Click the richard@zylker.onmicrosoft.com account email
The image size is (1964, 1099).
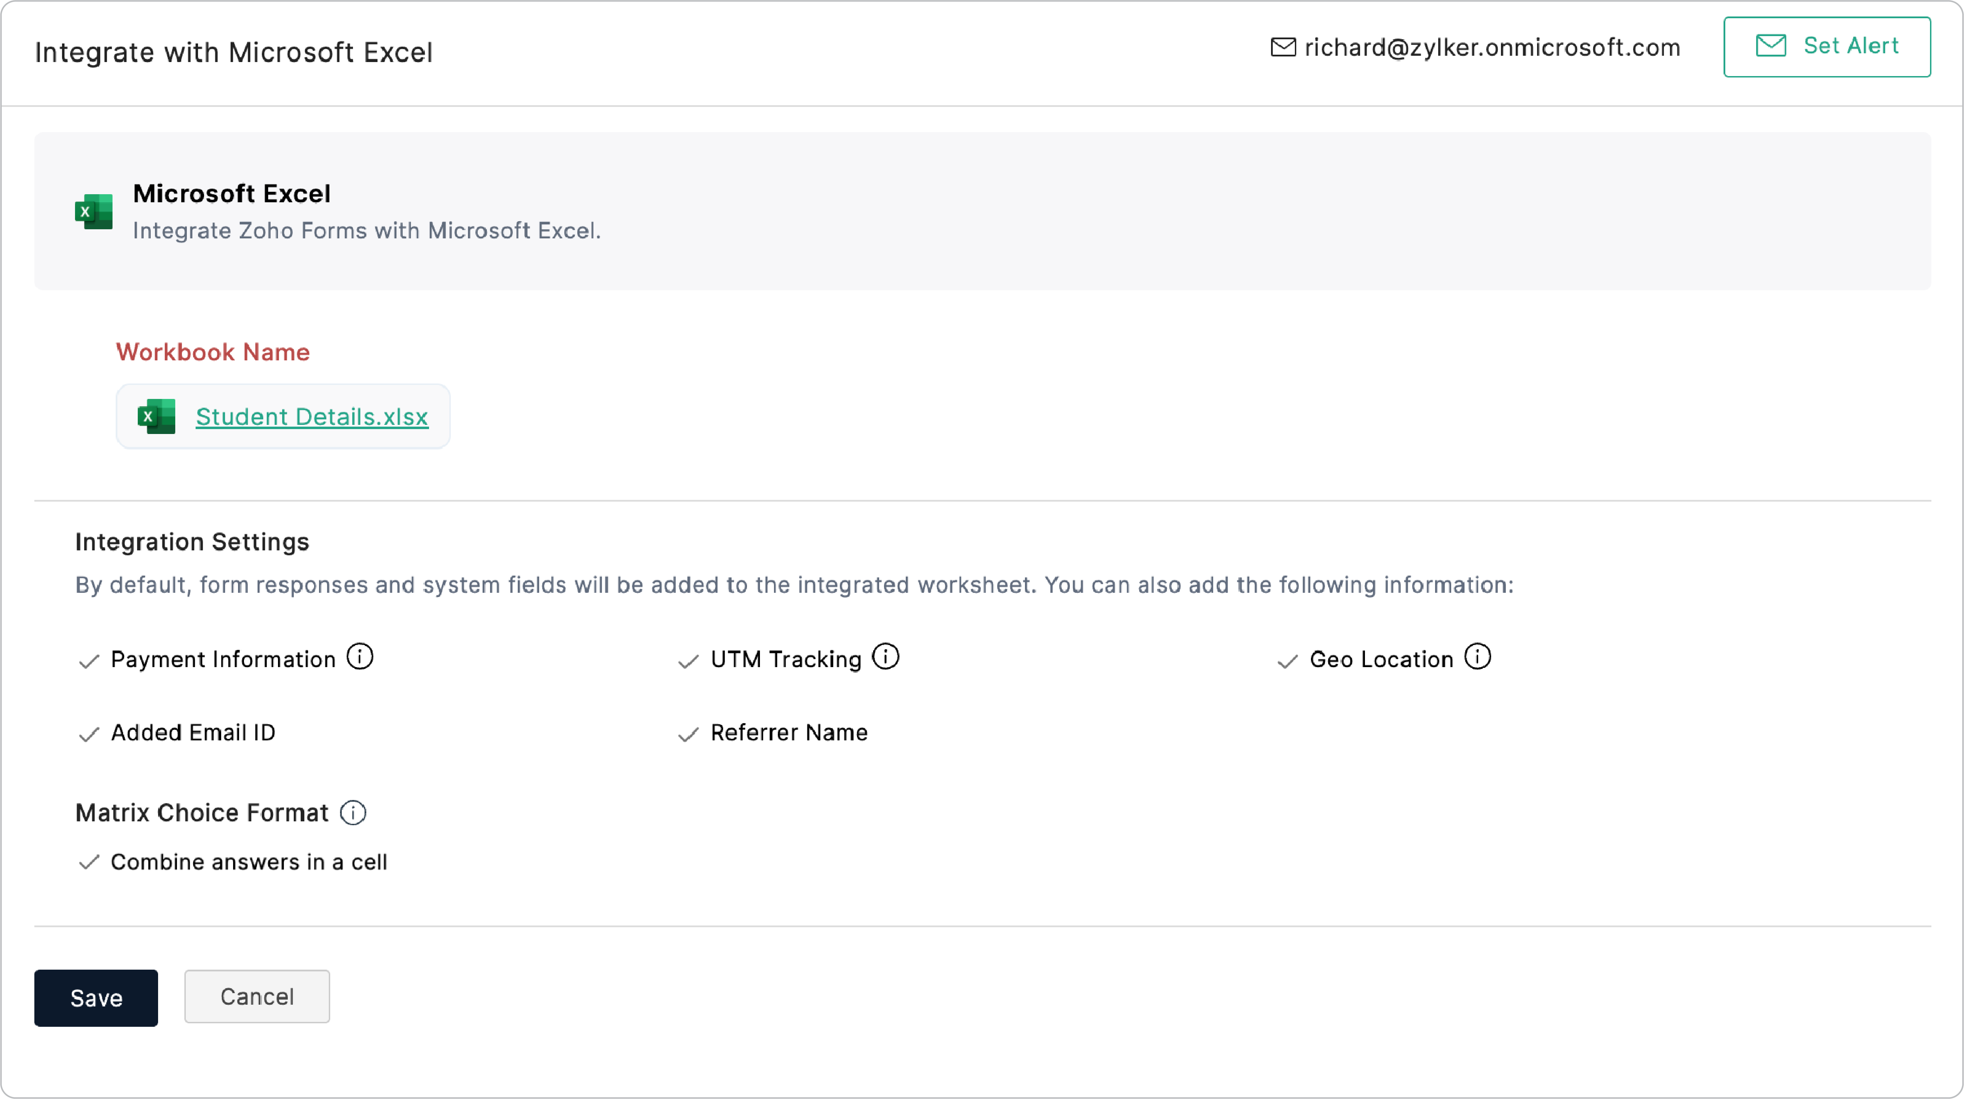(x=1492, y=47)
